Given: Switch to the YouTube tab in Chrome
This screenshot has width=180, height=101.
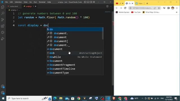Looking at the screenshot, I should [x=117, y=3].
